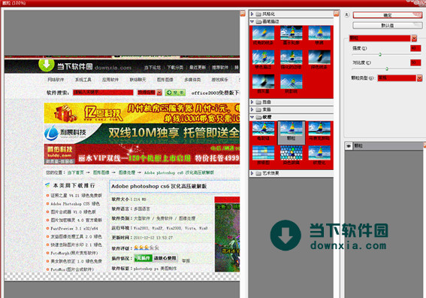Image resolution: width=426 pixels, height=298 pixels.
Task: Select the Craquelure (龟裂缝) texture filter
Action: (x=263, y=131)
